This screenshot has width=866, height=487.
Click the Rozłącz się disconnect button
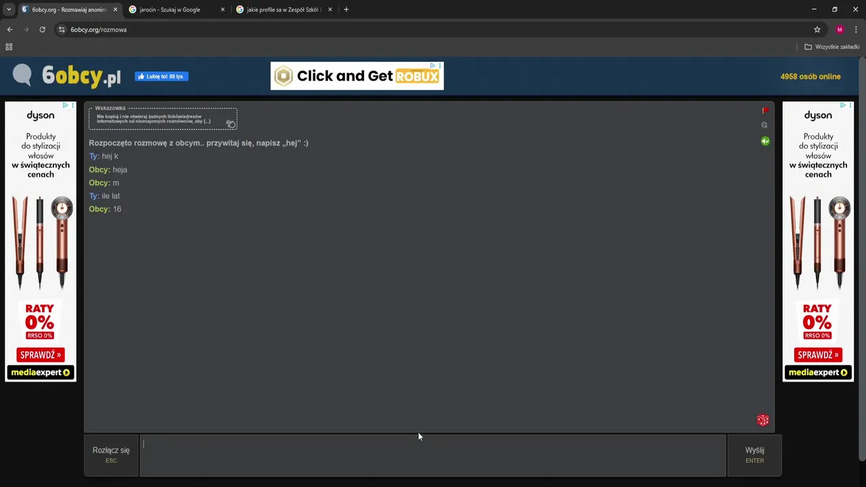coord(111,455)
